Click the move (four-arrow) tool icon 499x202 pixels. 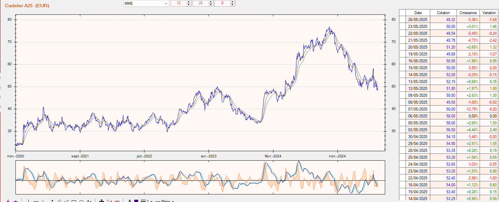click(102, 201)
